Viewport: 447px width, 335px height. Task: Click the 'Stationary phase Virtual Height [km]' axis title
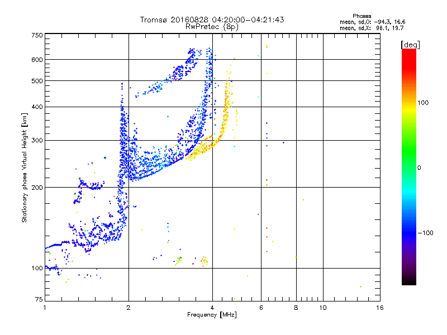[24, 168]
